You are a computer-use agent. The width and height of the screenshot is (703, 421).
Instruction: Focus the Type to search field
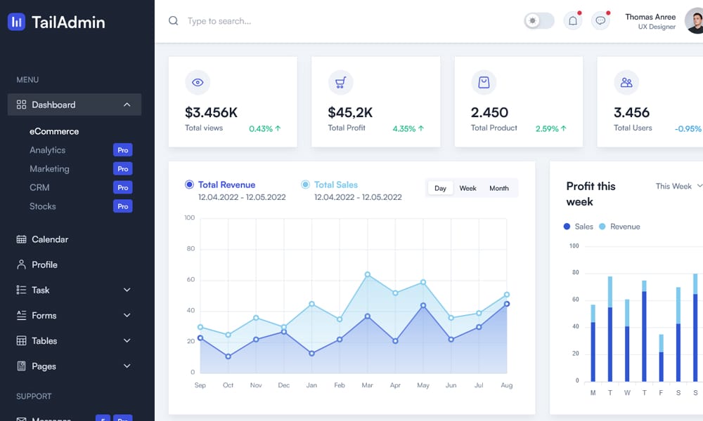click(x=281, y=21)
